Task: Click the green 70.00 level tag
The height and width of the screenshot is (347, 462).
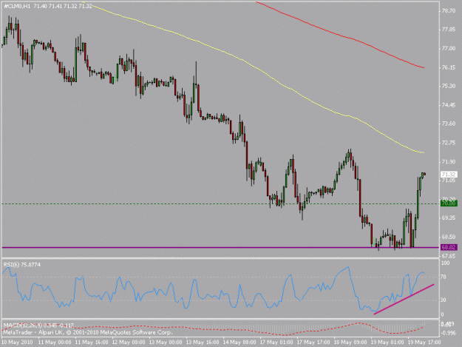Action: point(449,203)
